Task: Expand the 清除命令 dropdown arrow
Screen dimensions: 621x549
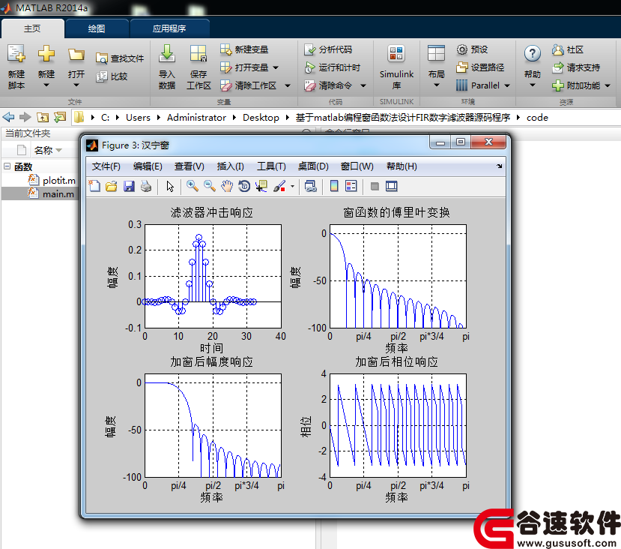Action: pyautogui.click(x=363, y=85)
